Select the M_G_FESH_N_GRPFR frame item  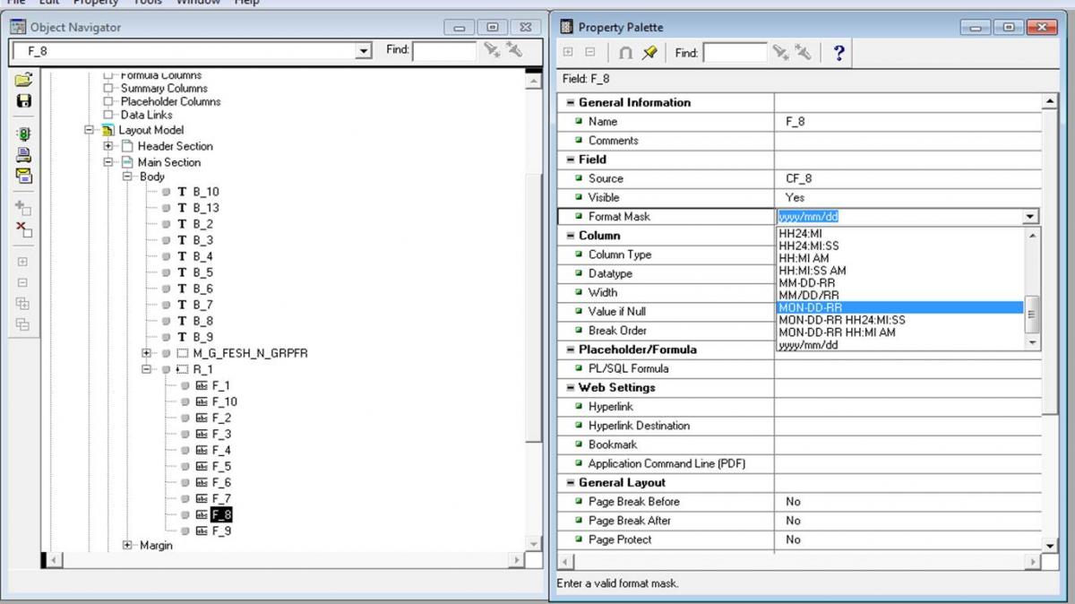click(250, 353)
